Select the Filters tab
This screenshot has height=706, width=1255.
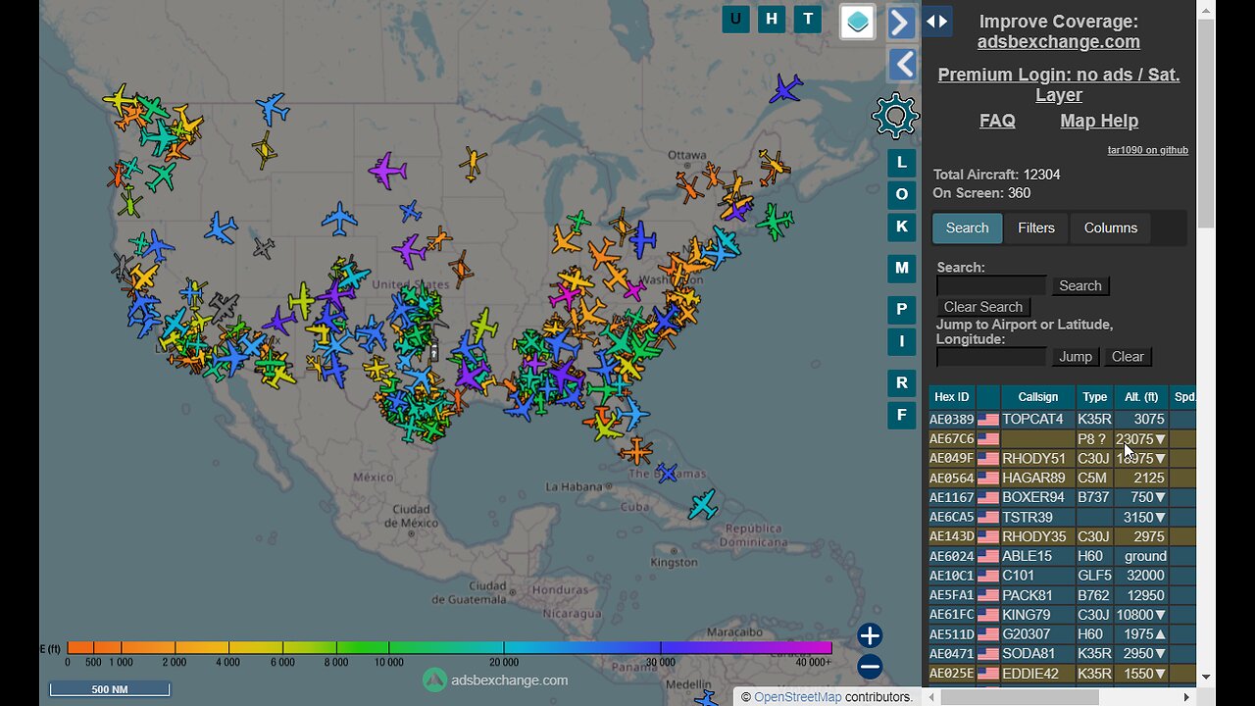click(x=1036, y=227)
